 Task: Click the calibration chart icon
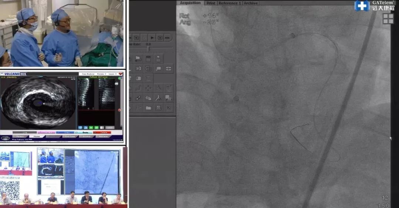(168, 88)
